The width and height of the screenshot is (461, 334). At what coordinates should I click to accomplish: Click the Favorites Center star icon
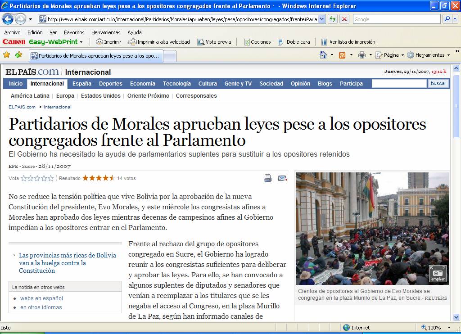coord(7,55)
